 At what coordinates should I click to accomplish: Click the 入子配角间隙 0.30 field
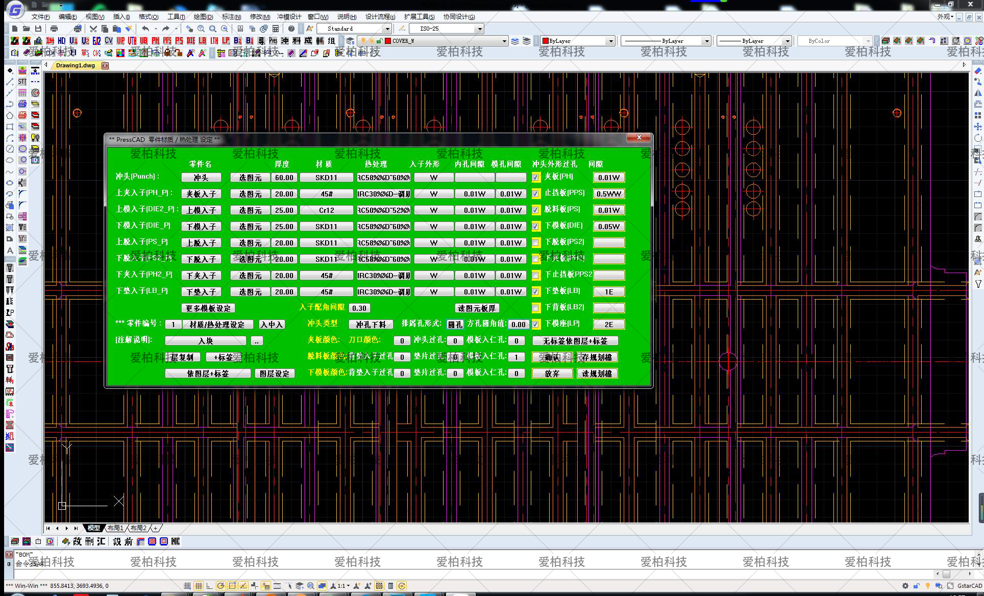click(x=359, y=308)
